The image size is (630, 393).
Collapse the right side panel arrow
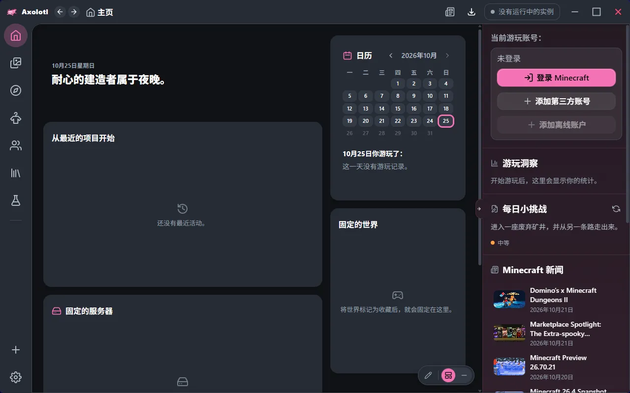[x=479, y=209]
